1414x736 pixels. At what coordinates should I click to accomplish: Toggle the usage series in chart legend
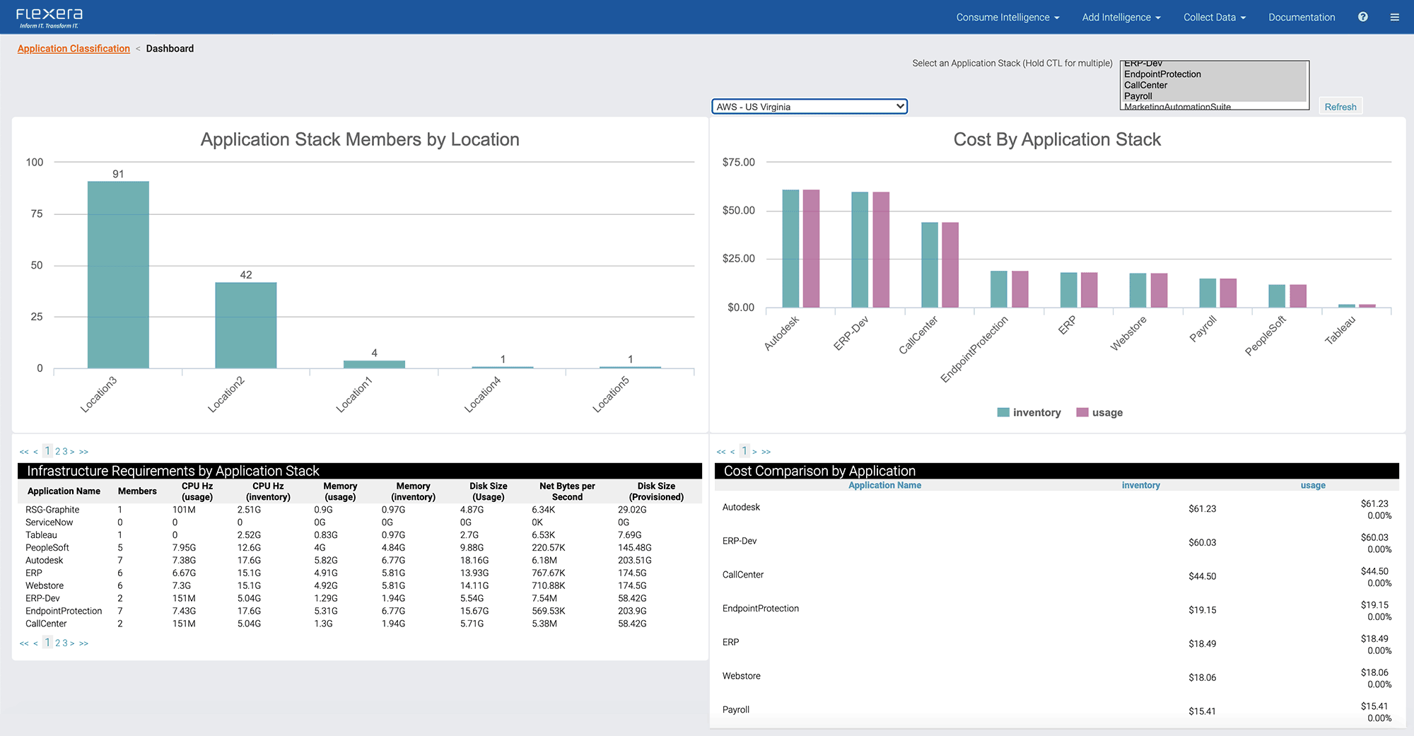pos(1099,413)
